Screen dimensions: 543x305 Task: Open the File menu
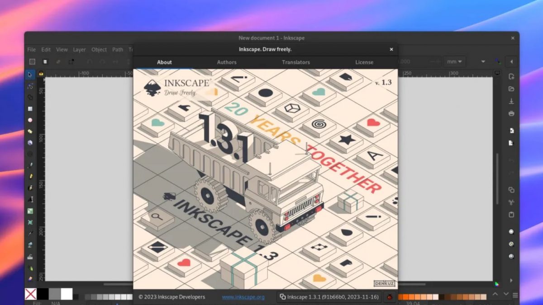(x=31, y=50)
